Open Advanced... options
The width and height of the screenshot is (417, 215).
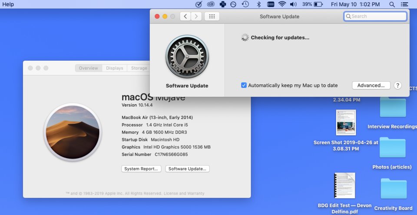click(x=371, y=86)
